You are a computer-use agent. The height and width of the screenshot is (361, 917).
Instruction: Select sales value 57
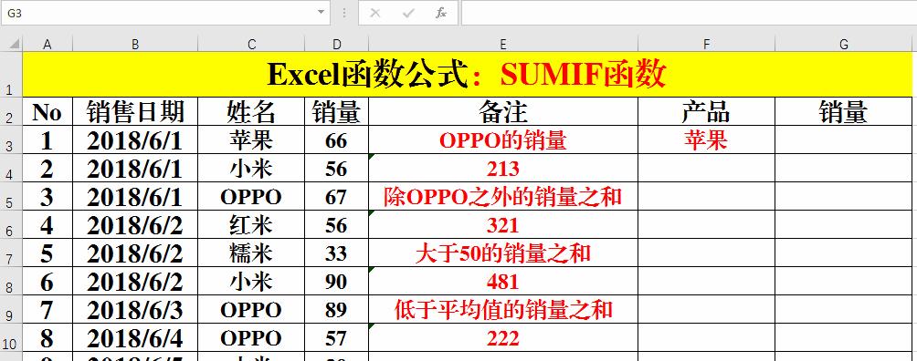coord(336,337)
